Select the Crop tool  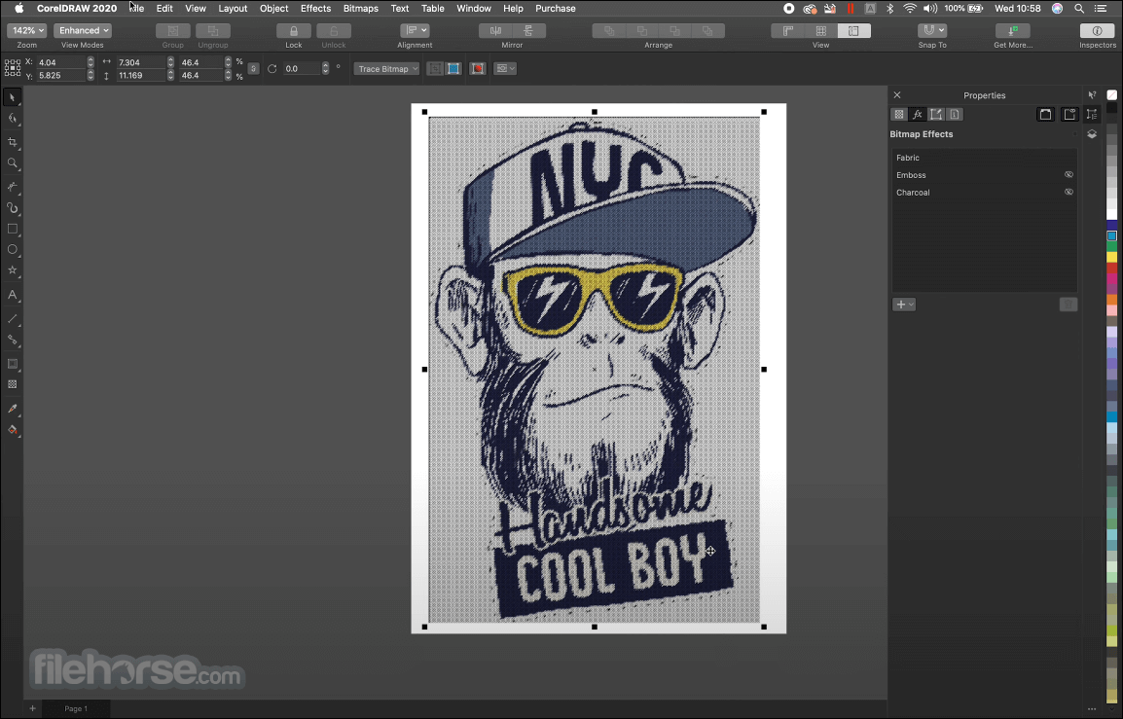pyautogui.click(x=13, y=142)
